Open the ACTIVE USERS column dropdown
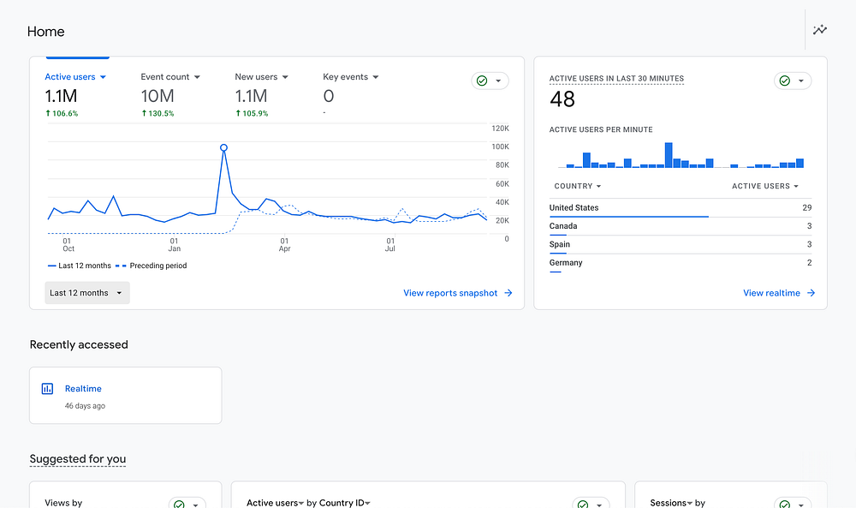The width and height of the screenshot is (856, 508). 764,186
